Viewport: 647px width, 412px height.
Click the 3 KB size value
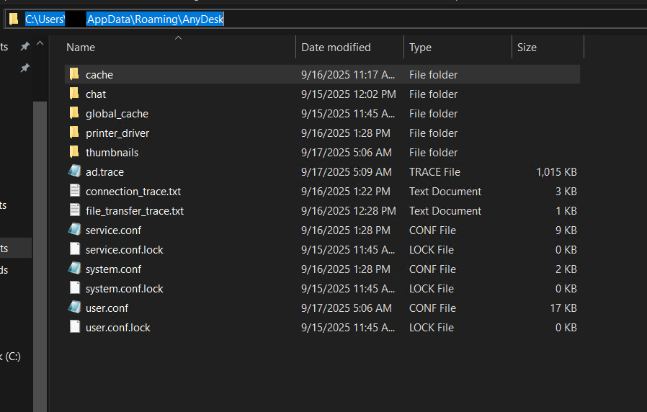[x=566, y=192]
